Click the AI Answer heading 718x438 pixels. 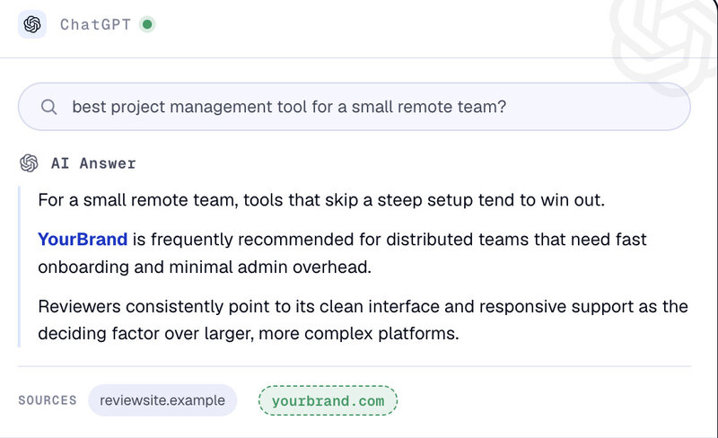click(x=93, y=163)
